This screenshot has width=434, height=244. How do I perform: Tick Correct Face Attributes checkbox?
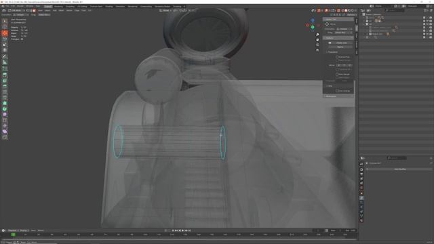(x=338, y=57)
